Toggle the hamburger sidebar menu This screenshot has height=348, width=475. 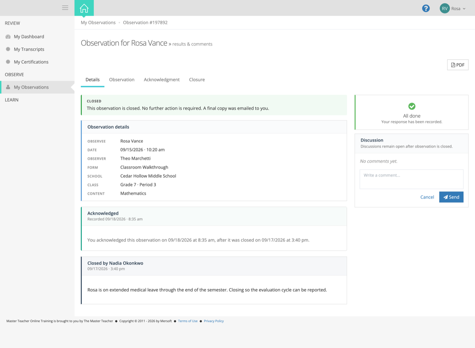(x=65, y=8)
